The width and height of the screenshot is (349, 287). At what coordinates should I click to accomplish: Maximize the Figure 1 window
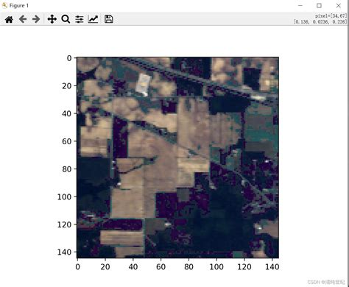coord(319,5)
